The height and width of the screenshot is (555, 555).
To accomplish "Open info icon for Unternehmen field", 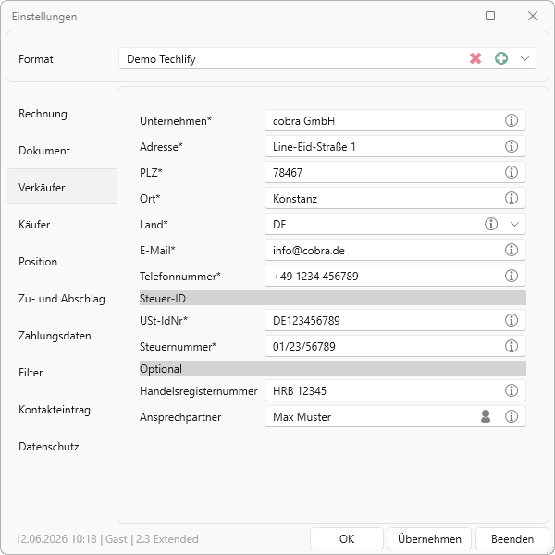I will coord(512,120).
